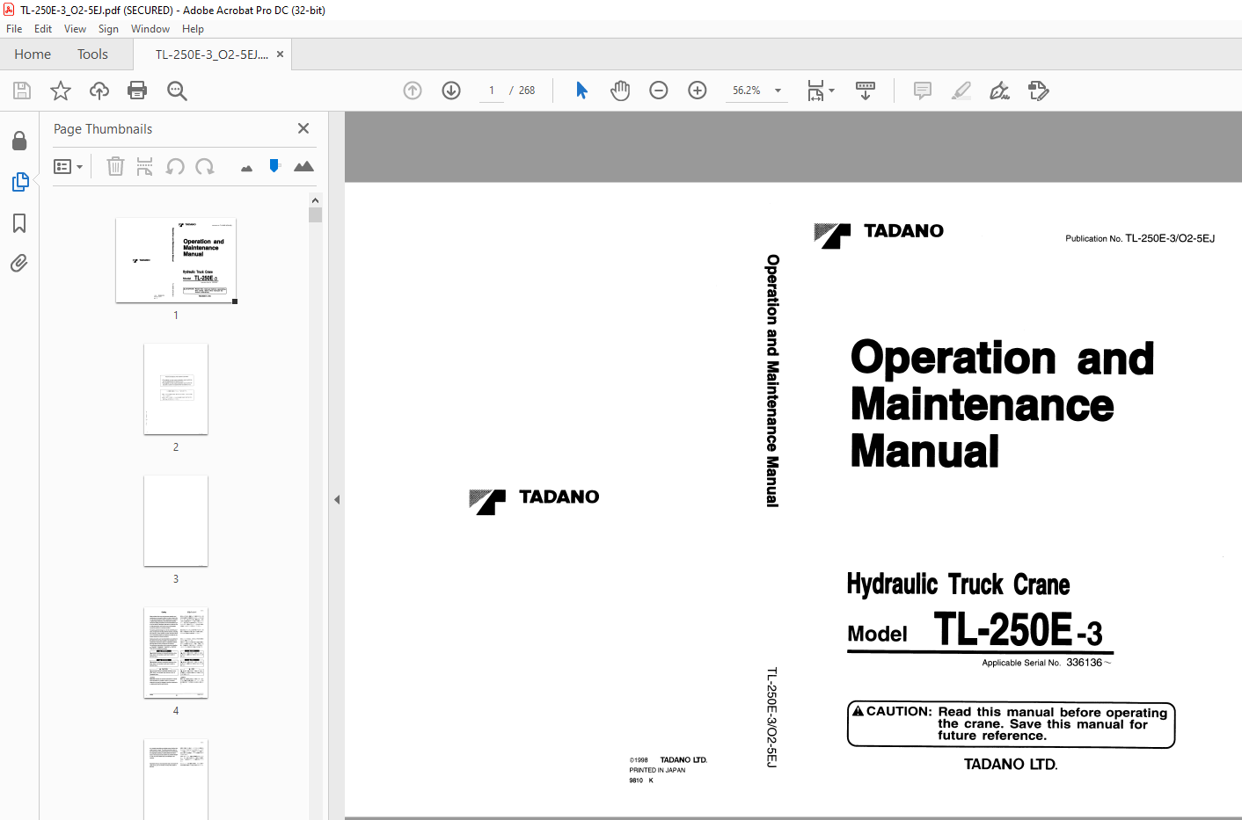Screen dimensions: 1242x820
Task: Select the TL-250E-3_O2-5EJ document tab
Action: pos(211,54)
